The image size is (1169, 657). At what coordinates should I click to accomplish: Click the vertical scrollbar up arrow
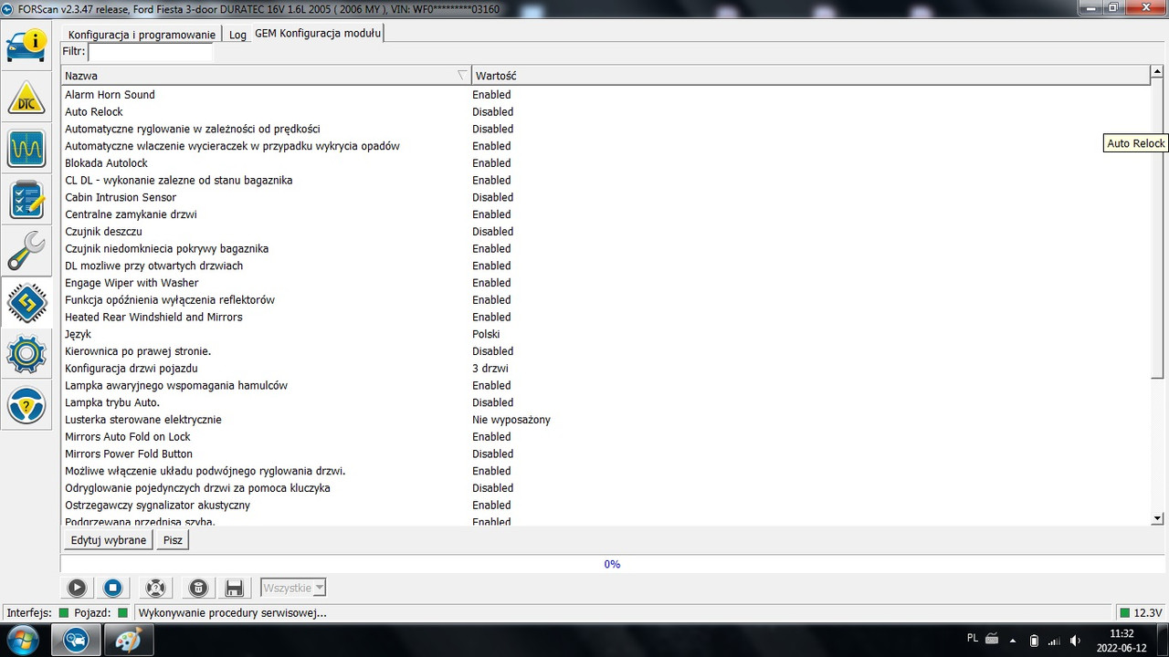click(x=1157, y=73)
